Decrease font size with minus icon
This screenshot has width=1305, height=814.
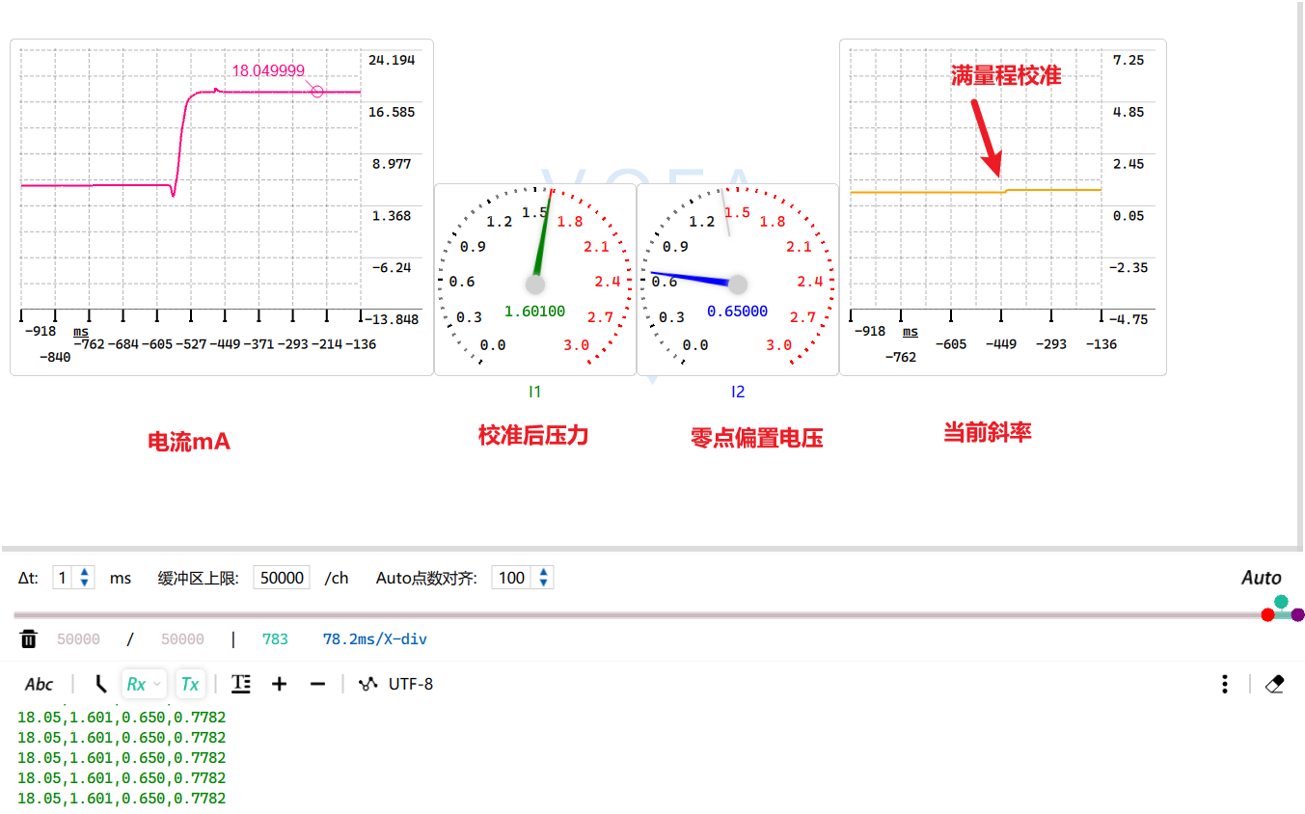pos(317,684)
